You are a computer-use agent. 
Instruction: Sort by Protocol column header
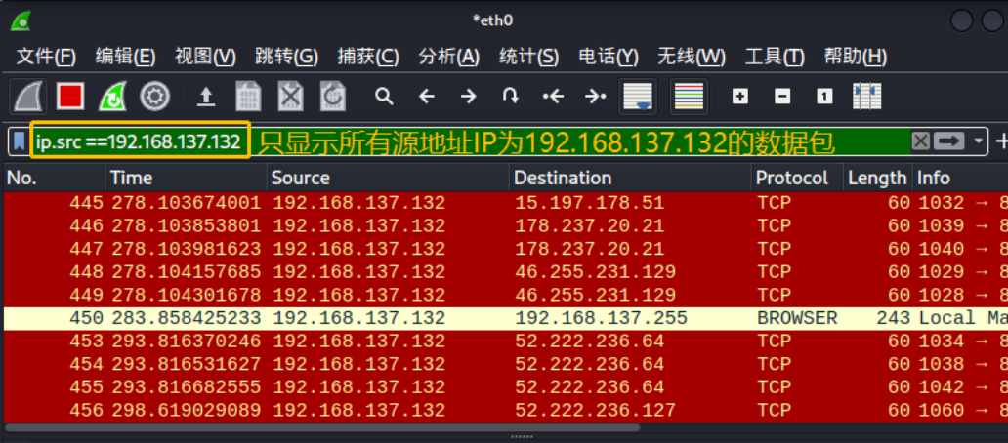pyautogui.click(x=797, y=178)
